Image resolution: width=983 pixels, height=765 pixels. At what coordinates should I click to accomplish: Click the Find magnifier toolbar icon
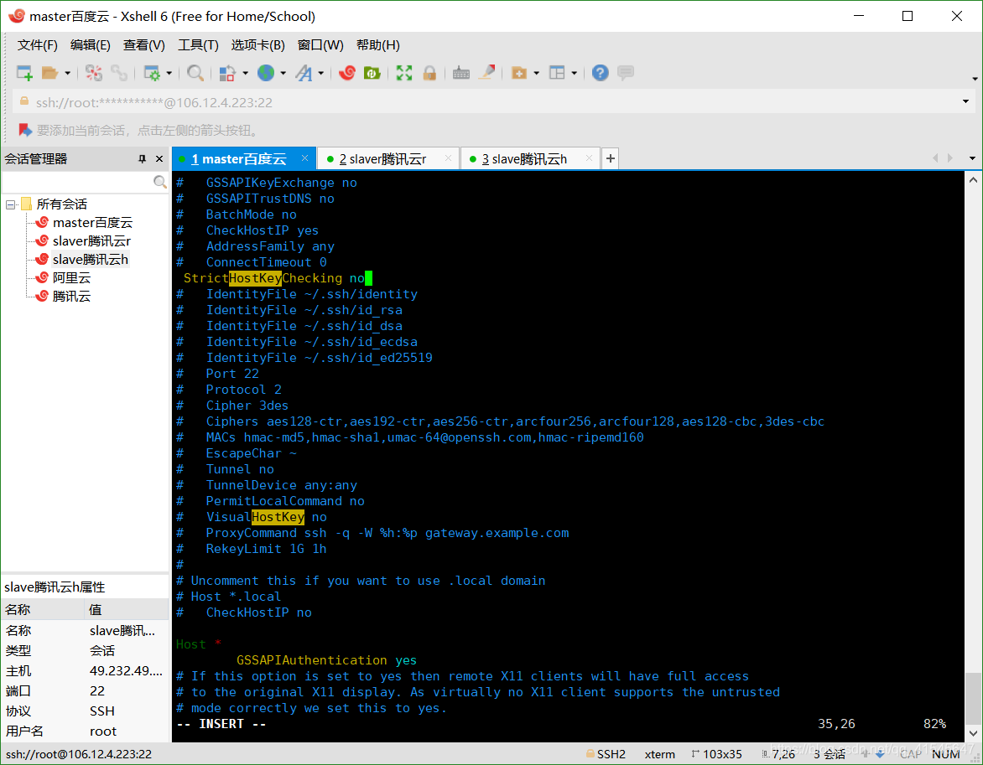click(195, 73)
